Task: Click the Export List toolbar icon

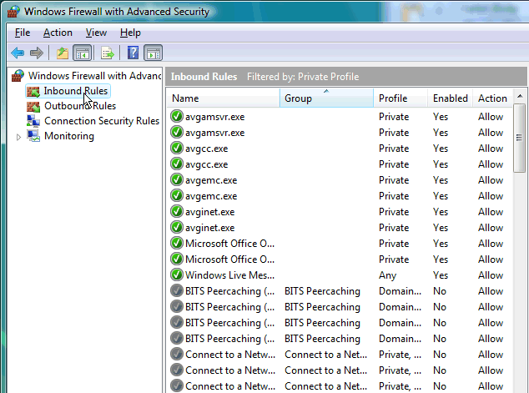Action: click(x=108, y=53)
